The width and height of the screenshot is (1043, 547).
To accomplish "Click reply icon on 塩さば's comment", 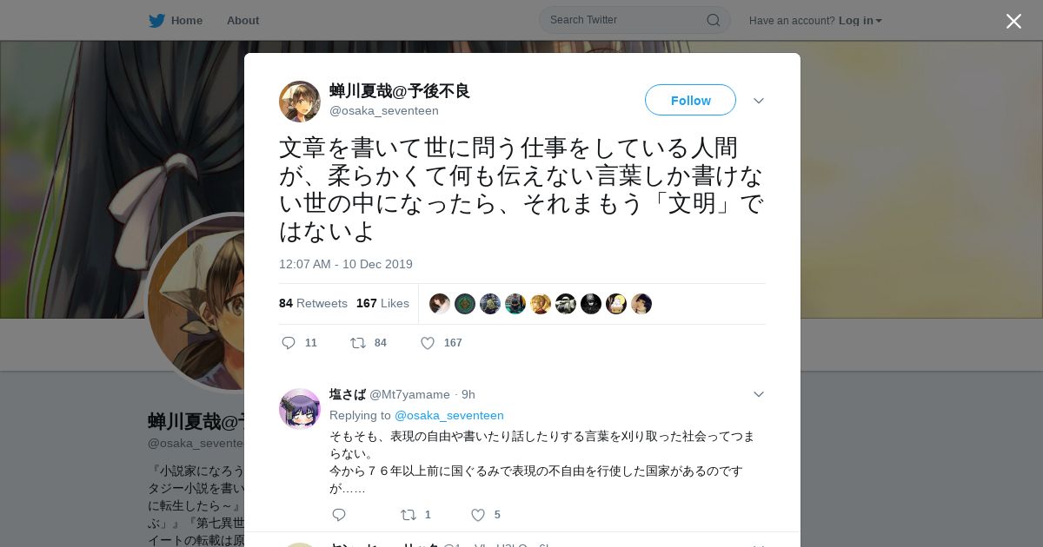I will 339,515.
